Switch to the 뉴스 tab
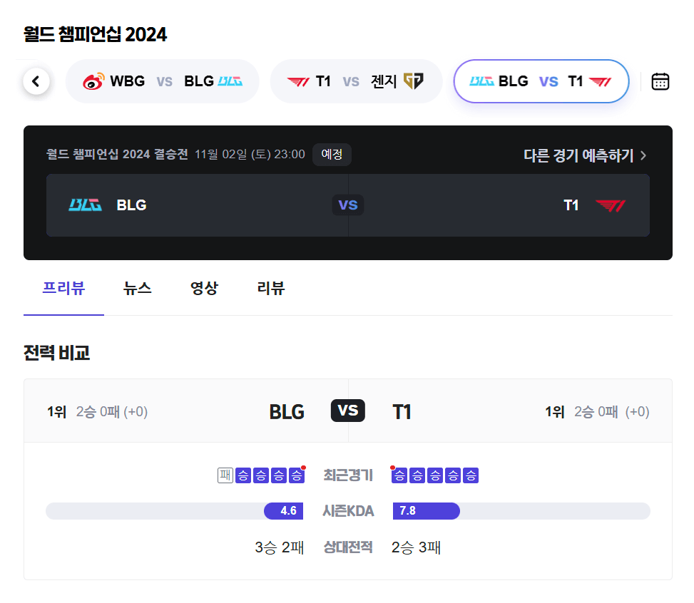Image resolution: width=694 pixels, height=603 pixels. point(138,288)
